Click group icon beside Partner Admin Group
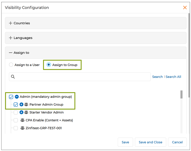This screenshot has width=191, height=151. [26, 104]
